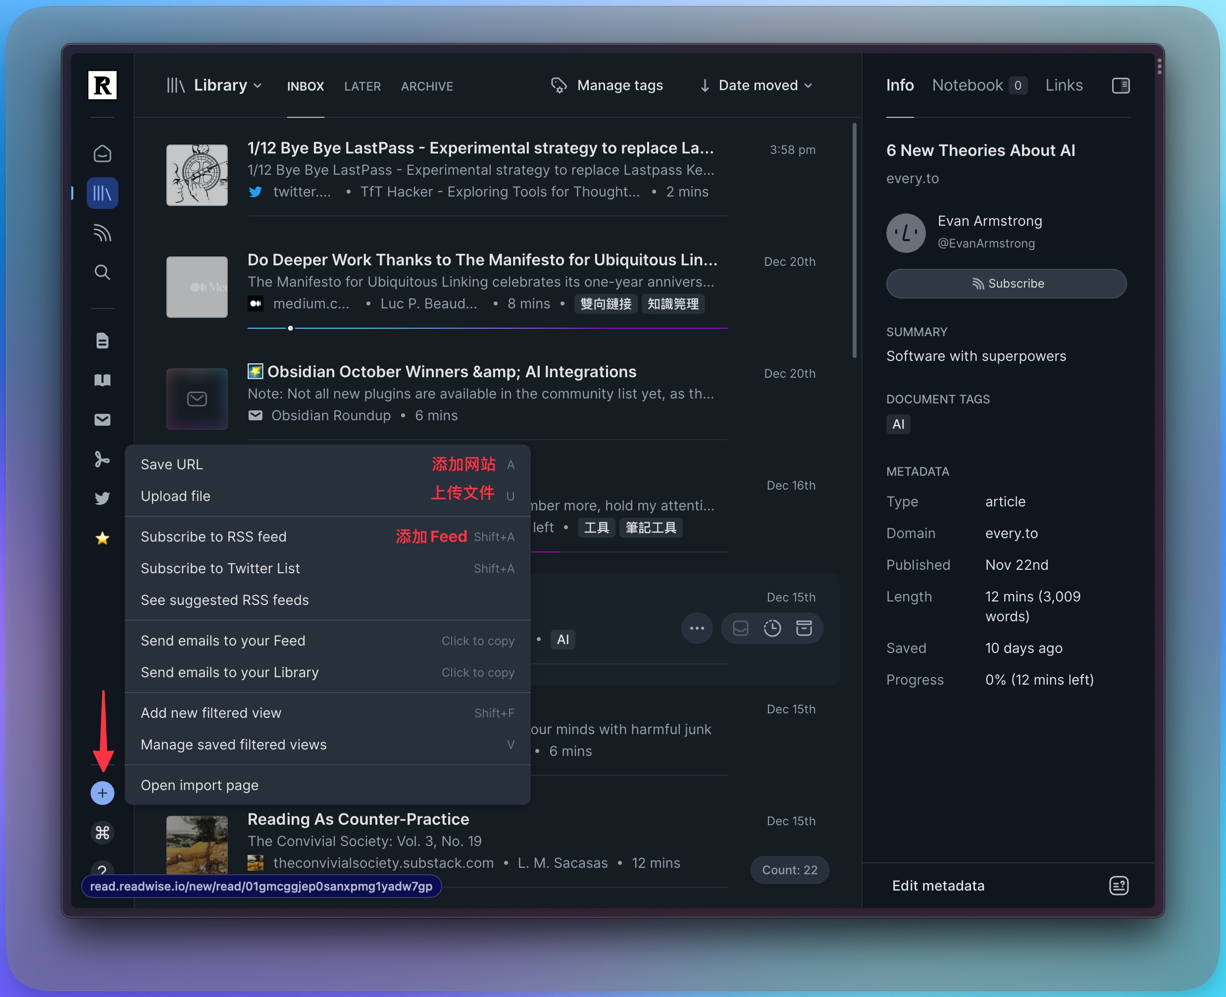Click the Obsidian Roundup email thumbnail
The image size is (1226, 997).
click(x=197, y=399)
